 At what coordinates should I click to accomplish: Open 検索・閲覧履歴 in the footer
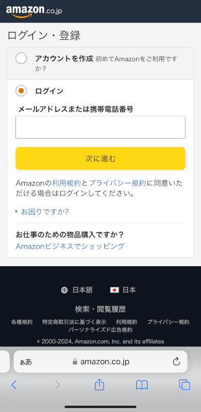coord(101,310)
